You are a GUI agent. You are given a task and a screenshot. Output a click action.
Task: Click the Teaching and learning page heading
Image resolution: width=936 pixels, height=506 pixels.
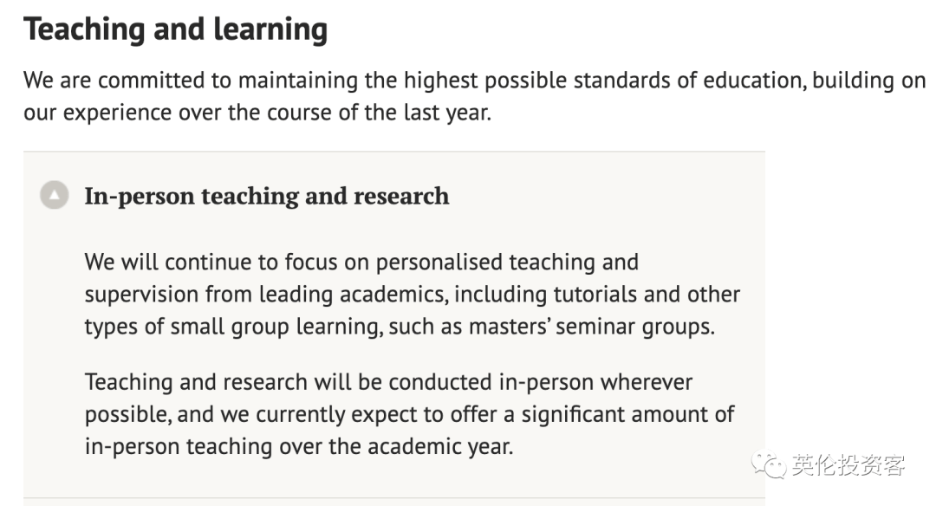pos(175,29)
